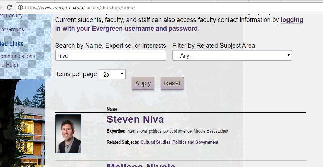Open the Related Subject Area filter dropdown
This screenshot has width=323, height=167.
[x=232, y=56]
